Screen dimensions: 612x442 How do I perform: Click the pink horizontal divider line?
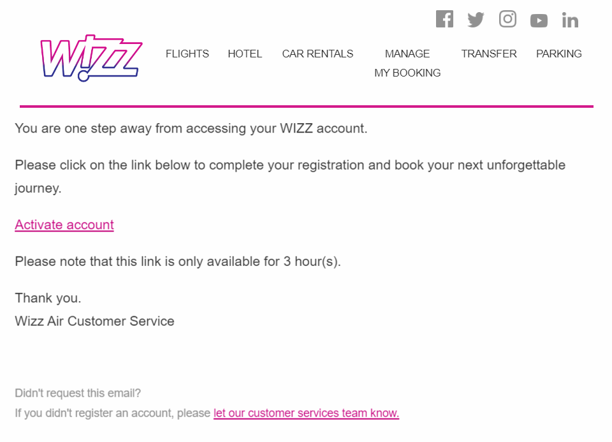[x=306, y=107]
